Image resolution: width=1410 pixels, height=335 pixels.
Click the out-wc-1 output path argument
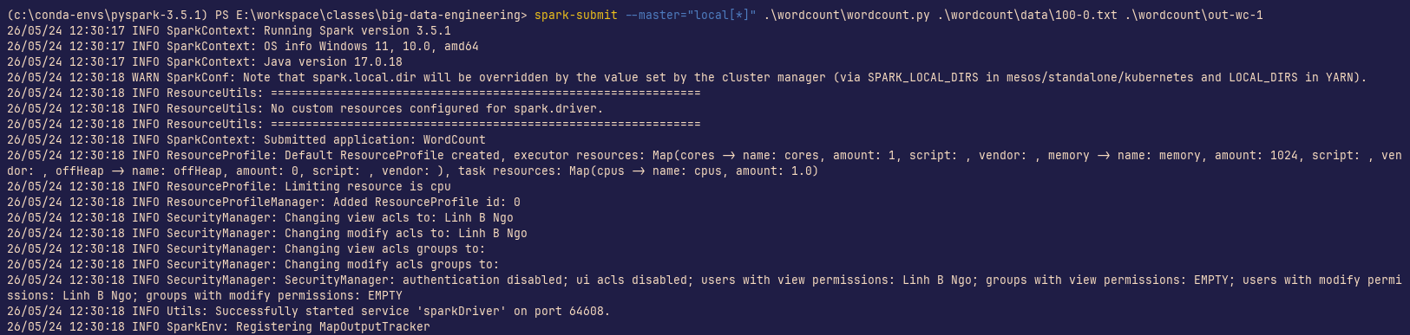pyautogui.click(x=1194, y=15)
